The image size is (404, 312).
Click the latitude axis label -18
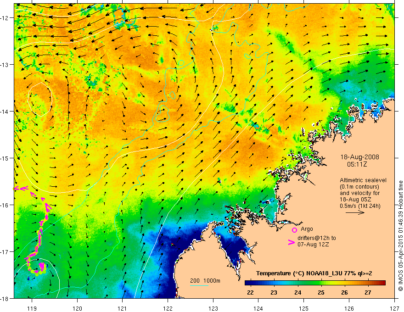pos(5,298)
